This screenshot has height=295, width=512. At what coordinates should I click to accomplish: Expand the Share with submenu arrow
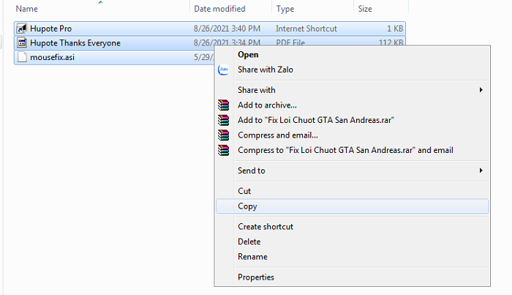(x=481, y=90)
